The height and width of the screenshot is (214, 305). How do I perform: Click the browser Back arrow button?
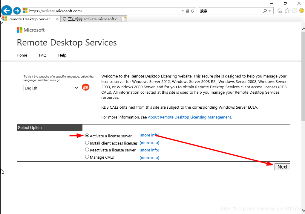click(7, 11)
